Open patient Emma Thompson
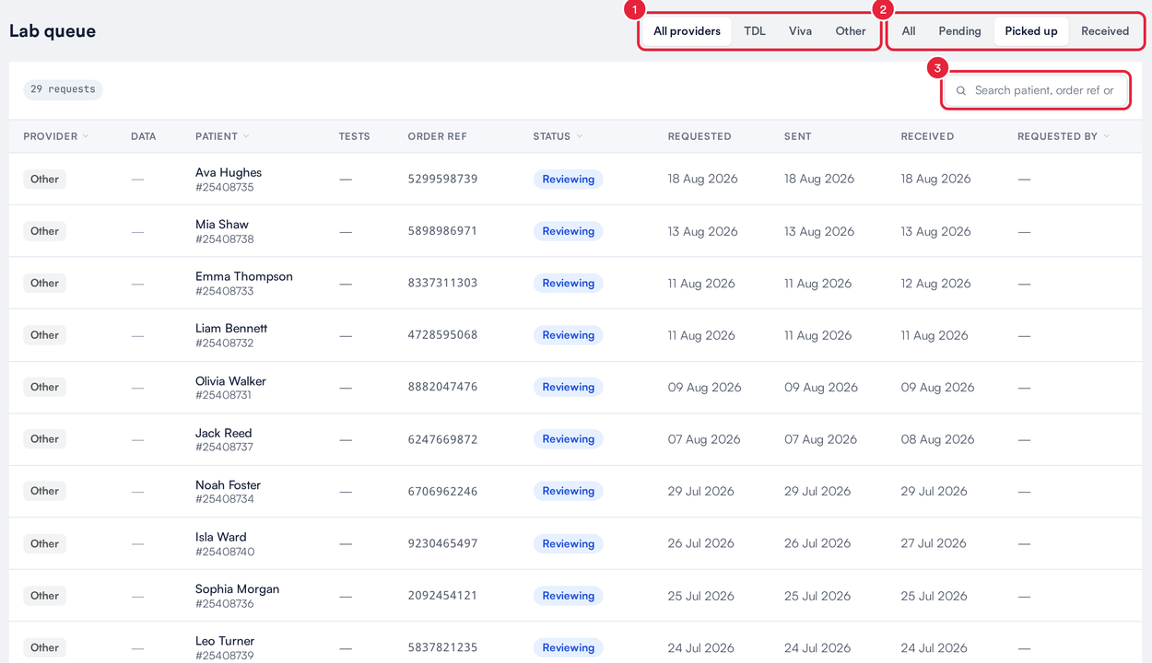The width and height of the screenshot is (1152, 663). pos(244,276)
